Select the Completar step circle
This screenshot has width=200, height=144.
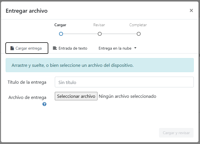138,34
